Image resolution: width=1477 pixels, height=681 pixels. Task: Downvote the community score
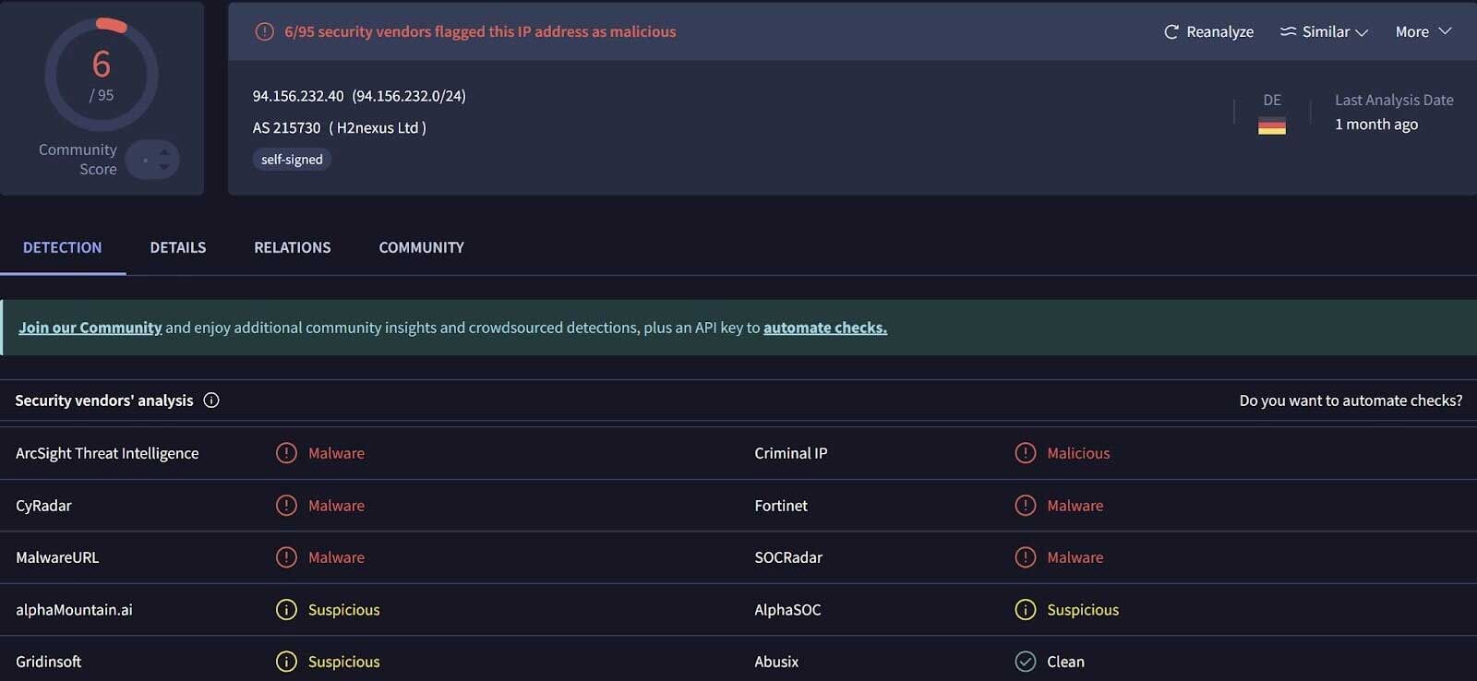tap(162, 165)
